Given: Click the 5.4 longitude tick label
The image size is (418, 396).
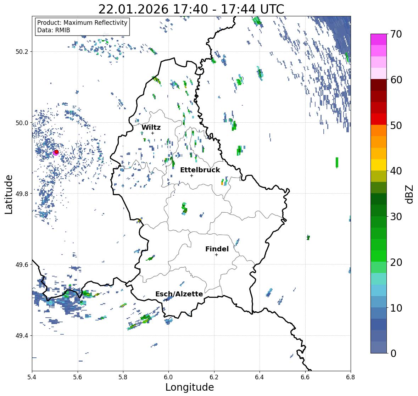Looking at the screenshot, I should click(x=32, y=377).
